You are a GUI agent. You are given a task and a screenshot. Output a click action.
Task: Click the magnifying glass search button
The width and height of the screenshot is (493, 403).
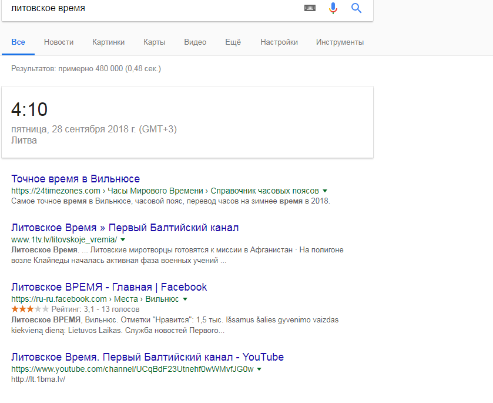pos(356,8)
